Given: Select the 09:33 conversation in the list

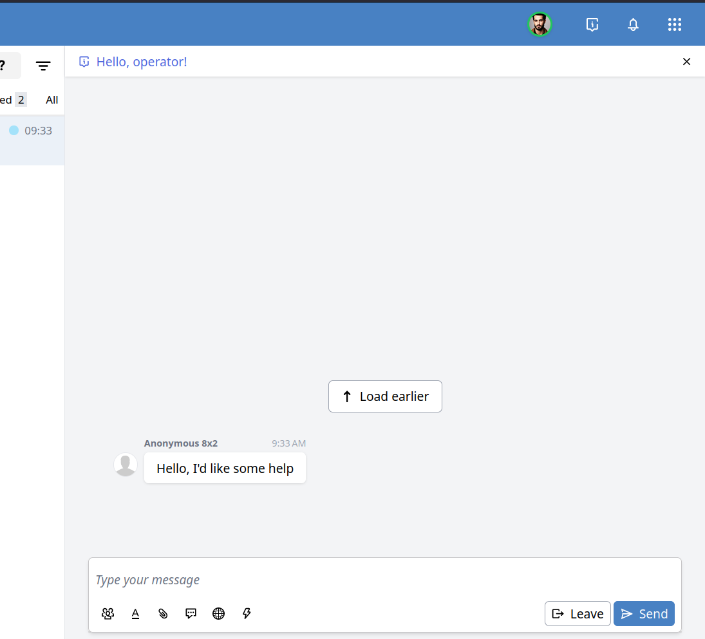Looking at the screenshot, I should coord(32,140).
